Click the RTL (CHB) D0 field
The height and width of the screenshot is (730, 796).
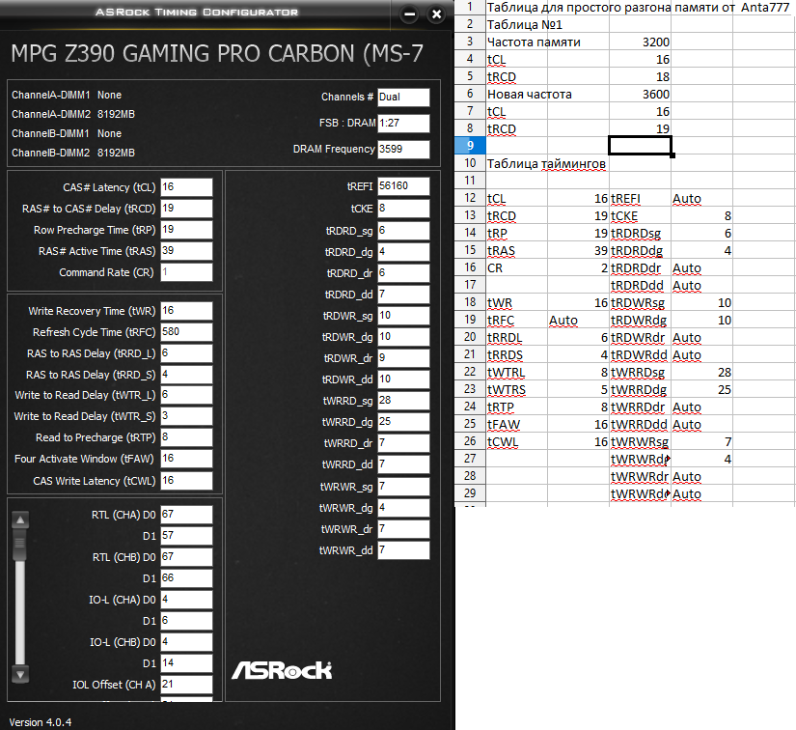(x=186, y=557)
